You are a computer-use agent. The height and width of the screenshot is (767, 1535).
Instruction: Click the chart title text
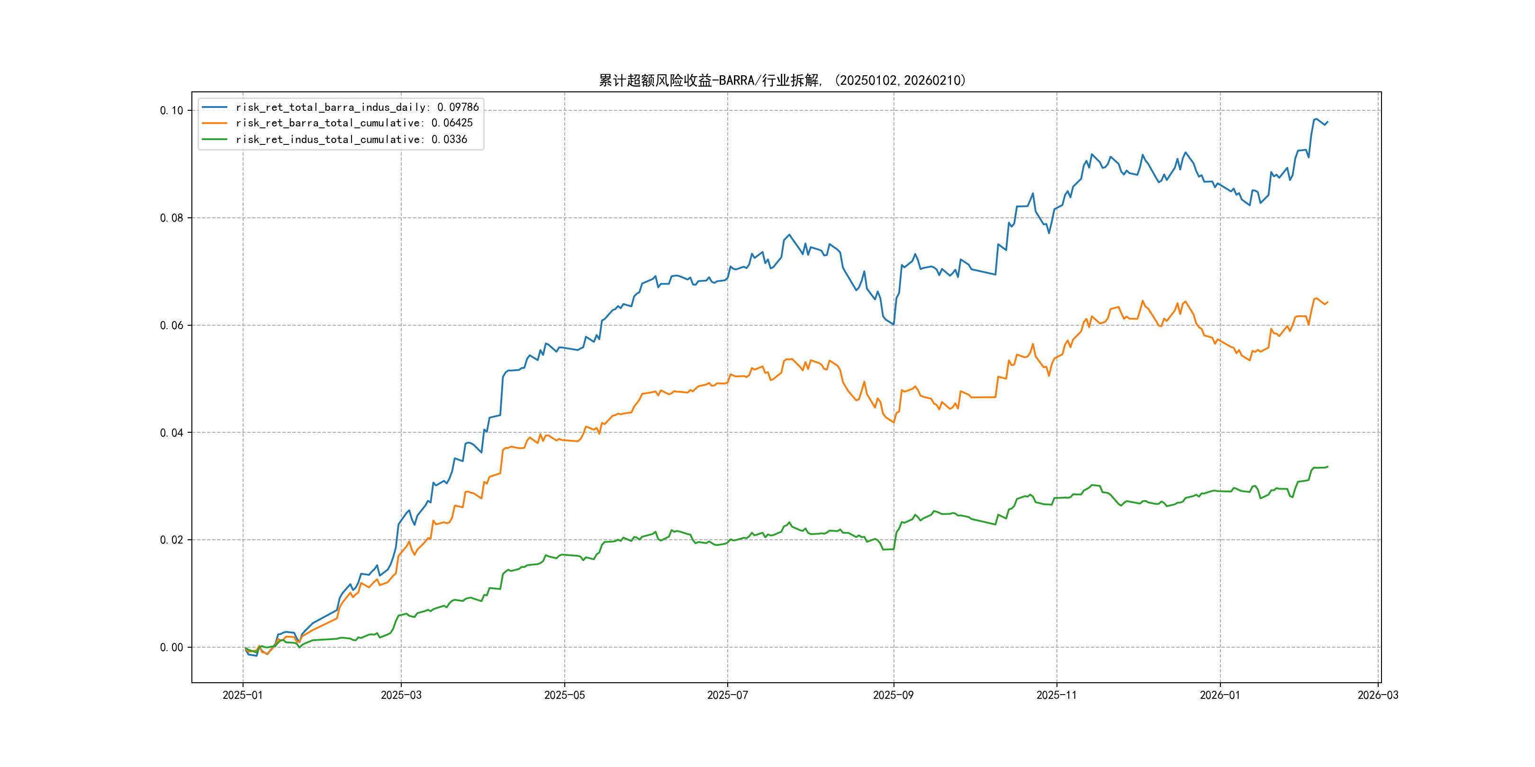click(782, 80)
